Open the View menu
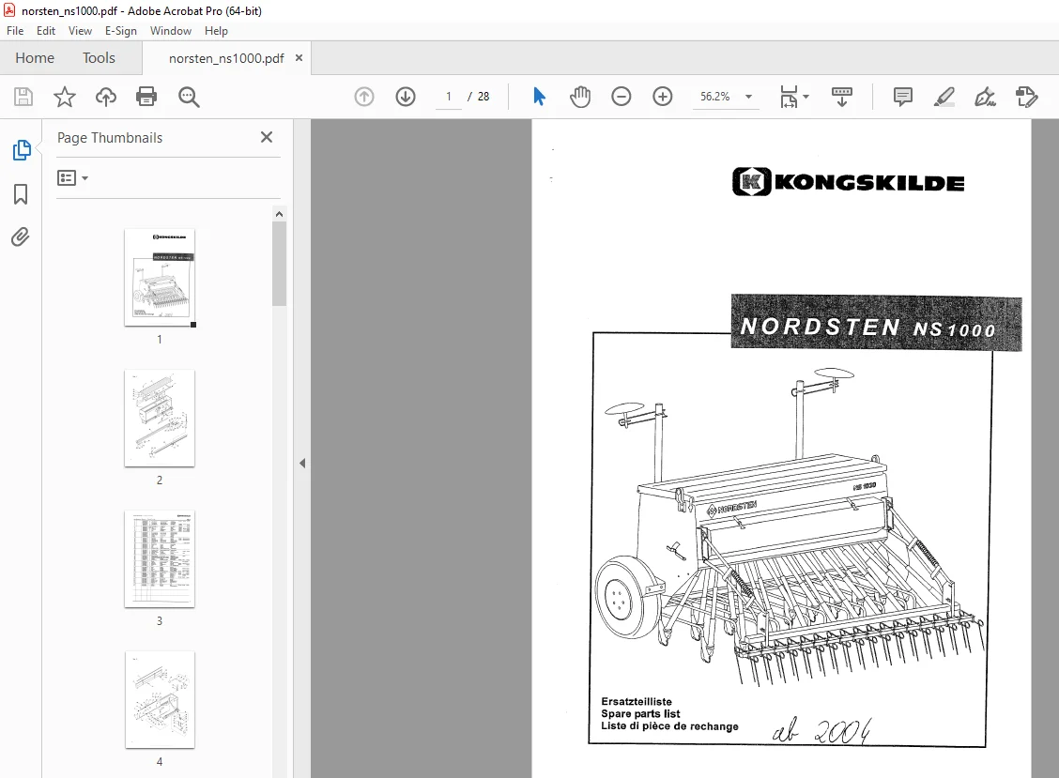Image resolution: width=1059 pixels, height=778 pixels. (80, 31)
